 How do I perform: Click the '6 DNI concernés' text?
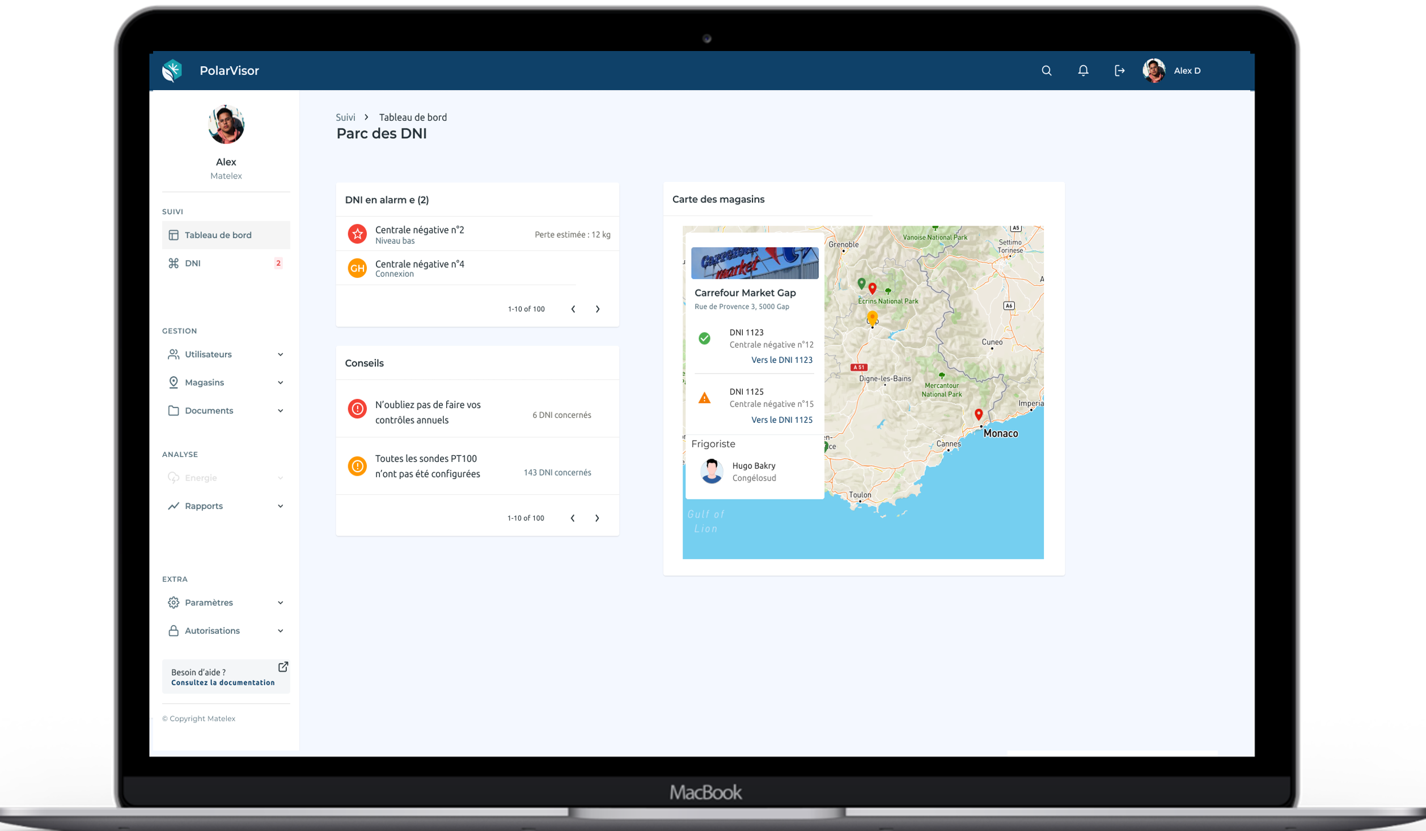coord(562,415)
